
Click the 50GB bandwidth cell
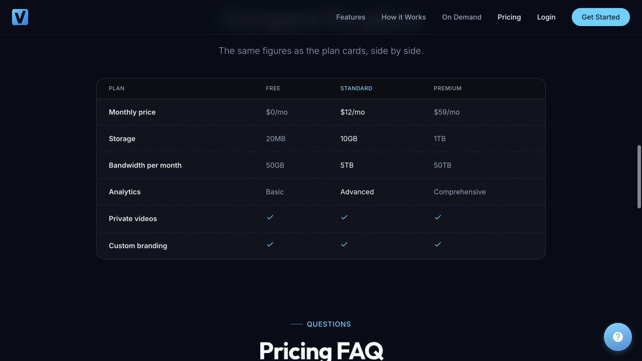click(x=275, y=165)
